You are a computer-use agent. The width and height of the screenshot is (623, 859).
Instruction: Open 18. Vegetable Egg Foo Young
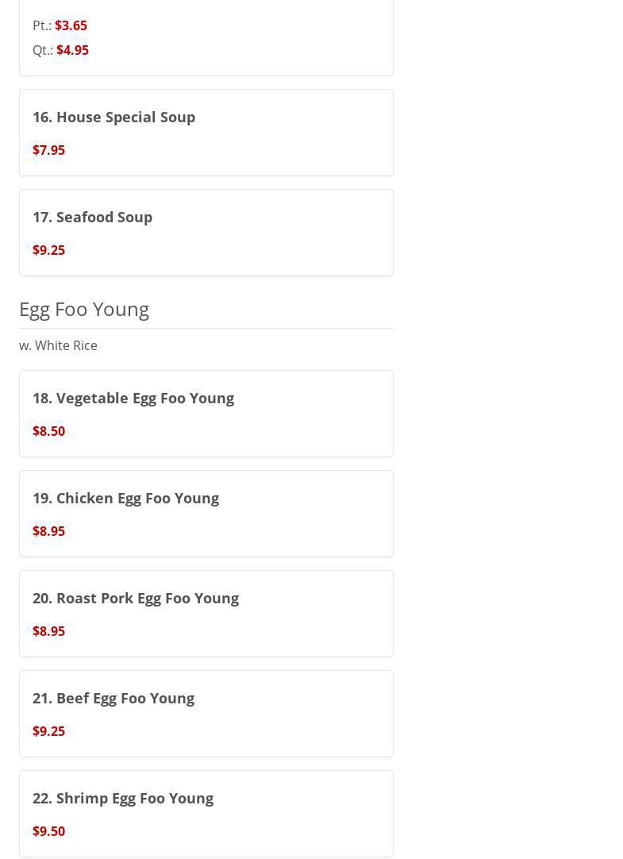(133, 398)
